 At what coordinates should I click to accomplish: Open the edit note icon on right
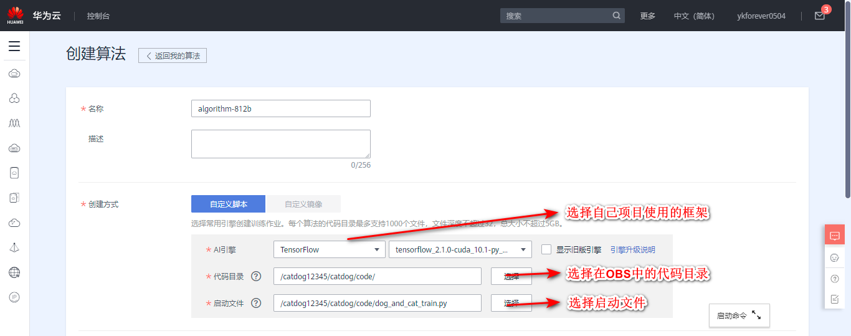835,299
